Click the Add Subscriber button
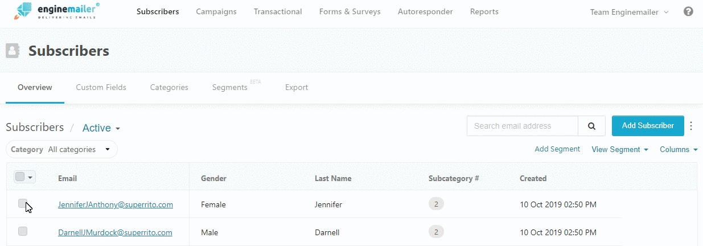The height and width of the screenshot is (246, 703). (x=648, y=126)
